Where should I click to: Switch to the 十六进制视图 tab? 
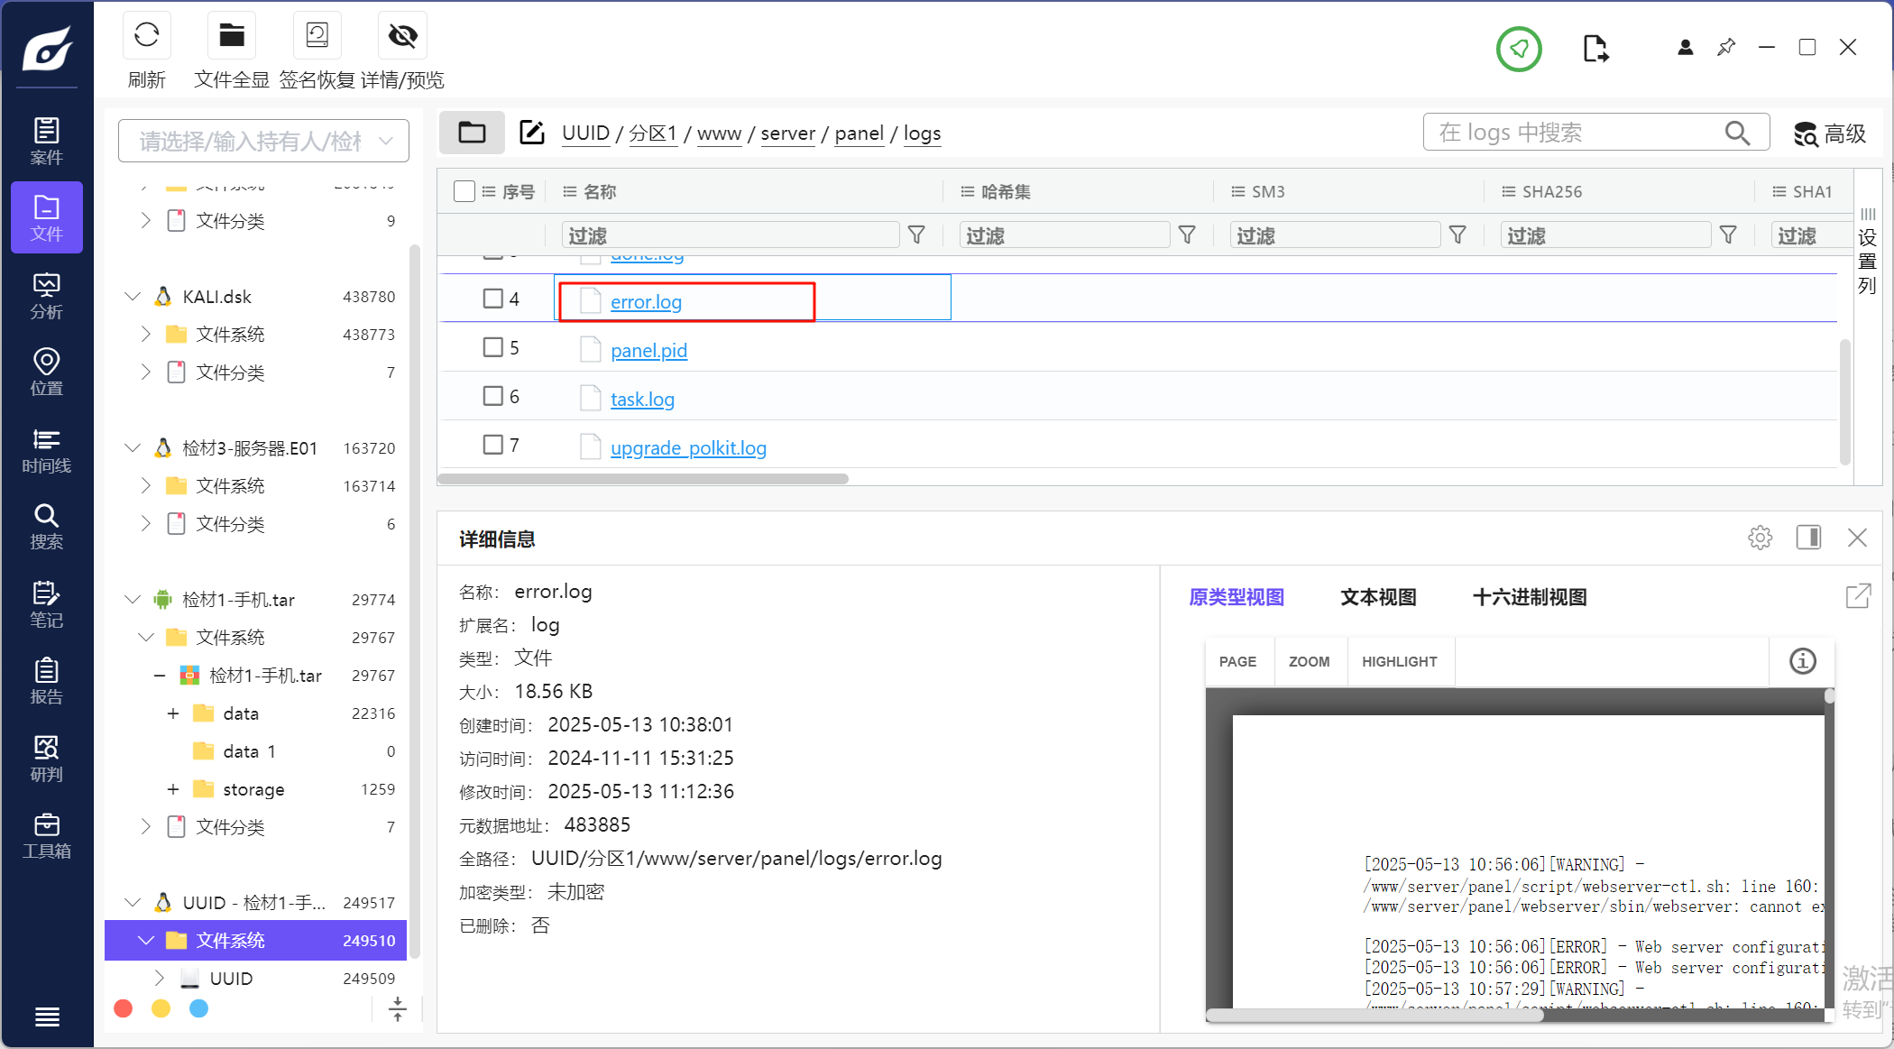tap(1529, 597)
